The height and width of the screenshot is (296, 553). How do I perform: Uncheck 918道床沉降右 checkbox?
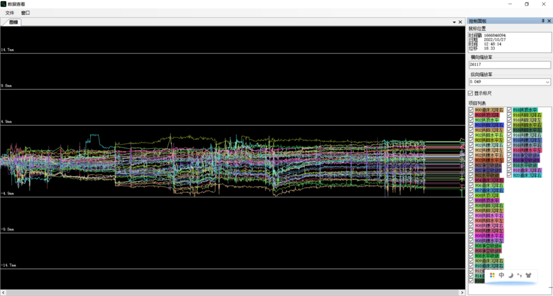pos(509,170)
